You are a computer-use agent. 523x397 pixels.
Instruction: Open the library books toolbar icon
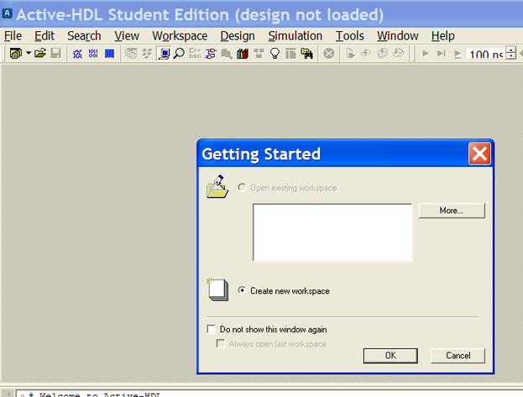click(x=243, y=54)
